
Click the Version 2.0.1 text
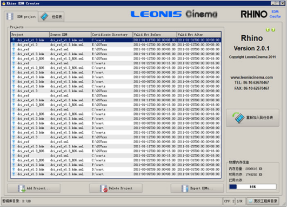(252, 48)
